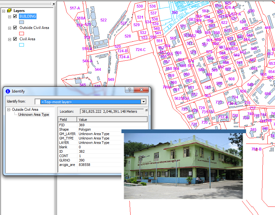This screenshot has width=275, height=215.
Task: Click the Top-most layer combo box field
Action: 91,102
